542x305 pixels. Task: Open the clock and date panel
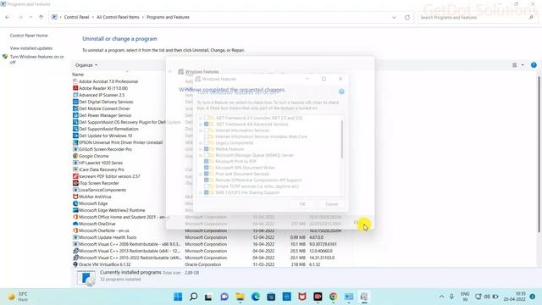(x=514, y=297)
